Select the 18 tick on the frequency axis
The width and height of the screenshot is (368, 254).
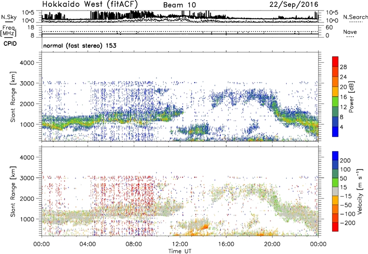[x=31, y=28]
